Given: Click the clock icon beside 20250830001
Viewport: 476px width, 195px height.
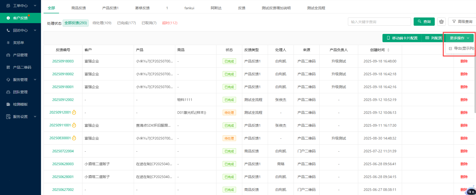Looking at the screenshot, I should coord(74,138).
